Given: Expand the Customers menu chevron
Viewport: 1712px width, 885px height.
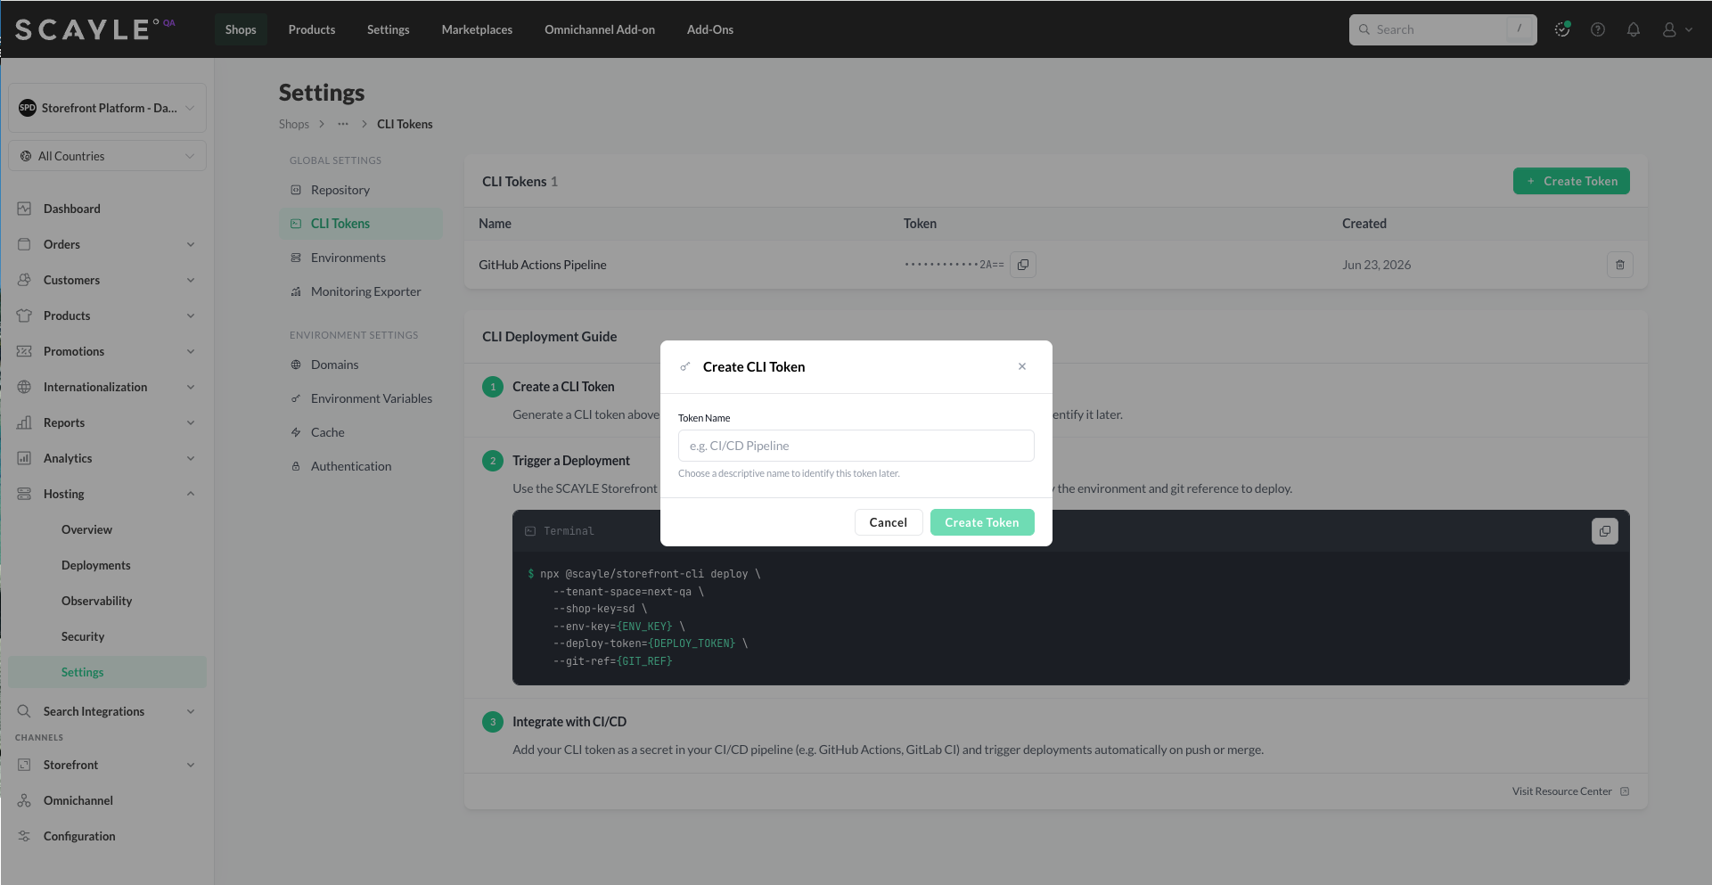Looking at the screenshot, I should click(x=191, y=280).
